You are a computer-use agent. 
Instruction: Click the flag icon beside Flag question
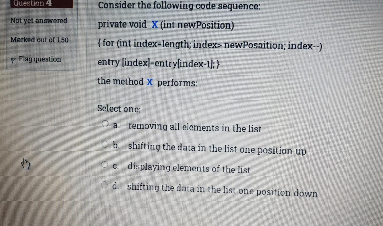tap(13, 60)
